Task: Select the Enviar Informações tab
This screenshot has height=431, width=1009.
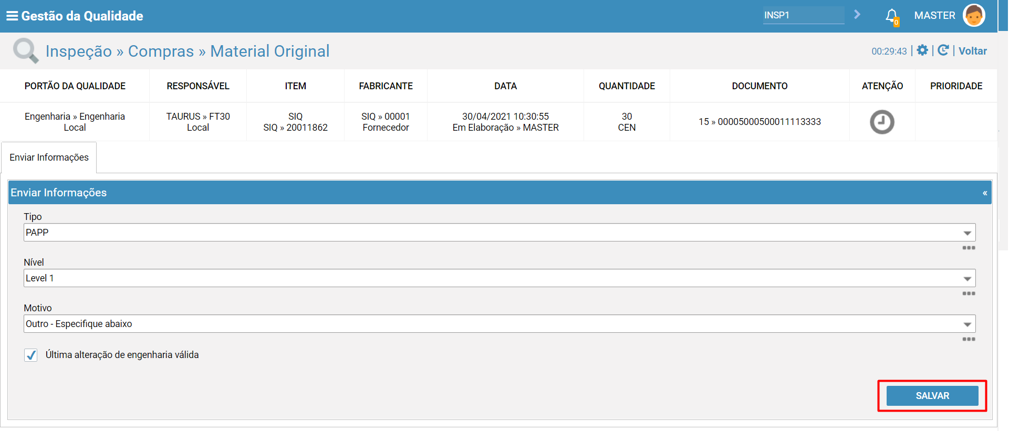Action: click(x=49, y=157)
